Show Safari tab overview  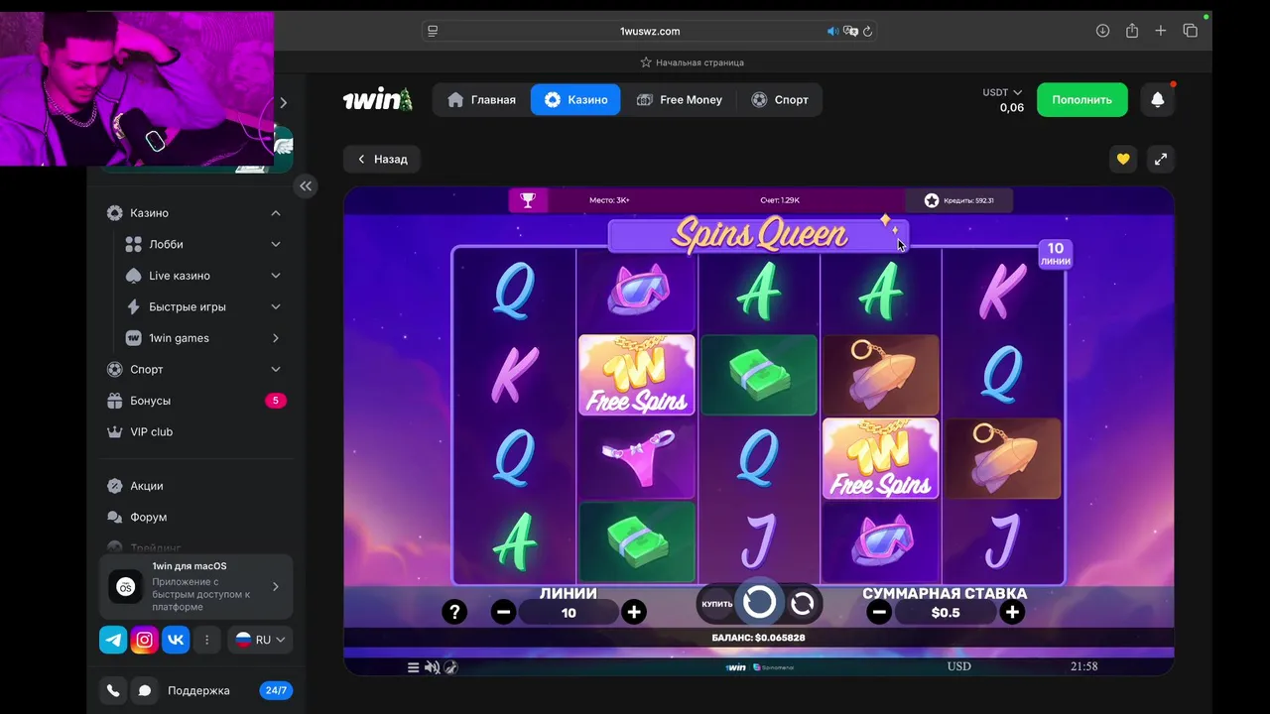coord(1190,31)
